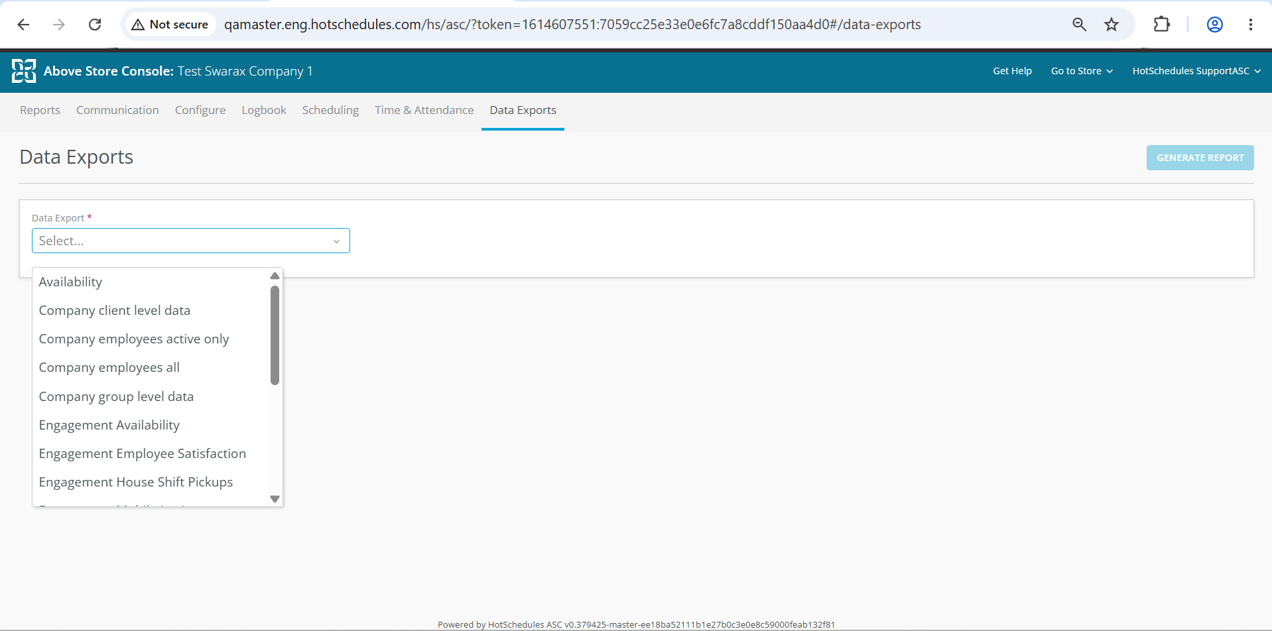This screenshot has width=1272, height=631.
Task: Select Engagement Employee Satisfaction option
Action: pyautogui.click(x=143, y=453)
